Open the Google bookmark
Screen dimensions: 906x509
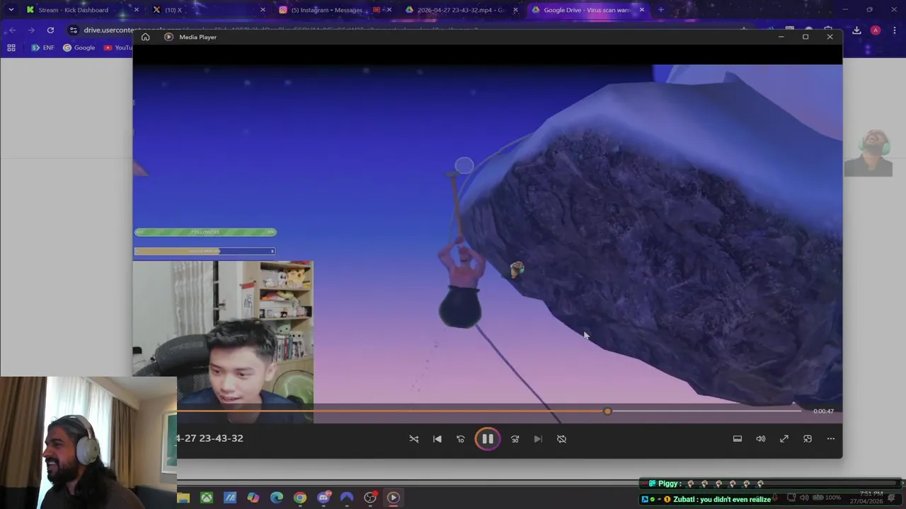tap(79, 47)
